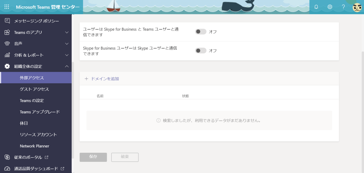Click the Teams のアプリ label
Viewport: 364px width, 173px height.
coord(28,32)
